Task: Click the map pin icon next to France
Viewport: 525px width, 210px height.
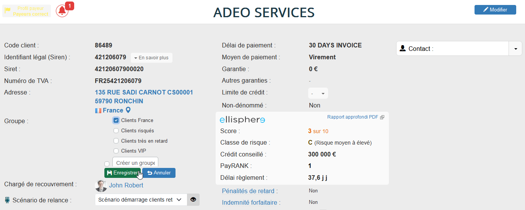Action: 128,110
